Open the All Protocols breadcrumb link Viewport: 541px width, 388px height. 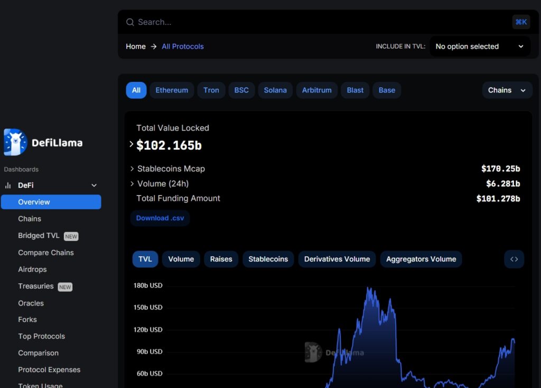coord(183,47)
